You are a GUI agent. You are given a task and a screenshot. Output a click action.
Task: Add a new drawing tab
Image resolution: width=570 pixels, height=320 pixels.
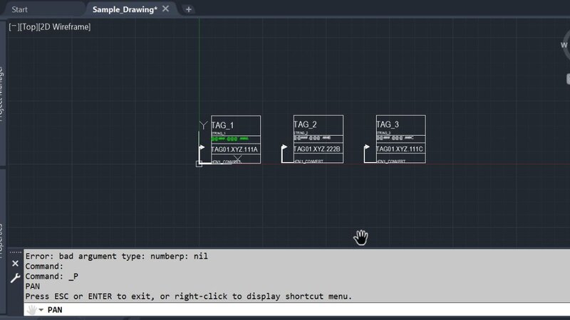pos(189,9)
